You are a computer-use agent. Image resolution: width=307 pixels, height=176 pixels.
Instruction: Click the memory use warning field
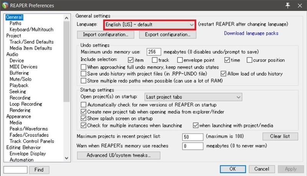[193, 146]
